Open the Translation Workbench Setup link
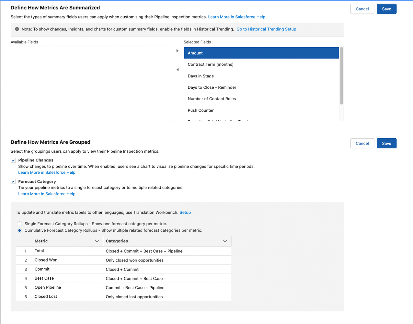Screen dimensions: 413x324 click(185, 213)
